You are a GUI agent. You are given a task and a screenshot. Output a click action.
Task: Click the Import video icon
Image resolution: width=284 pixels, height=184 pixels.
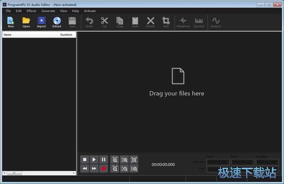click(x=41, y=22)
